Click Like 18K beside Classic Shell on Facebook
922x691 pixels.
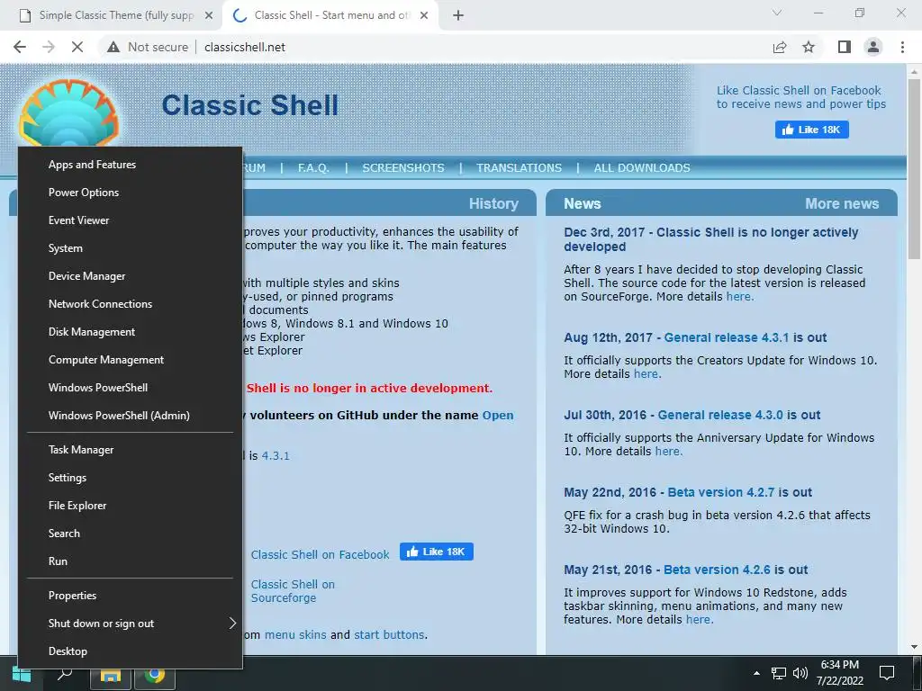coord(437,552)
